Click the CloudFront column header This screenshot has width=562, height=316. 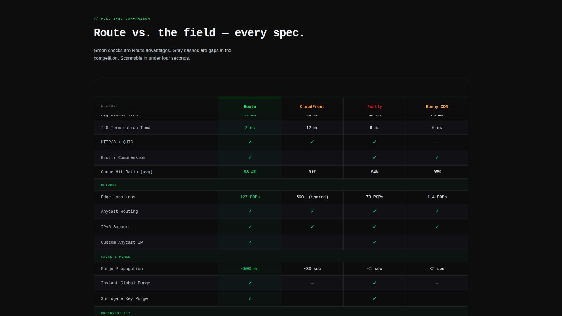[x=312, y=107]
